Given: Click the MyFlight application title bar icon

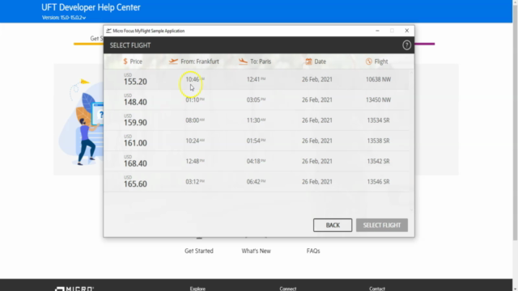Looking at the screenshot, I should [x=108, y=31].
